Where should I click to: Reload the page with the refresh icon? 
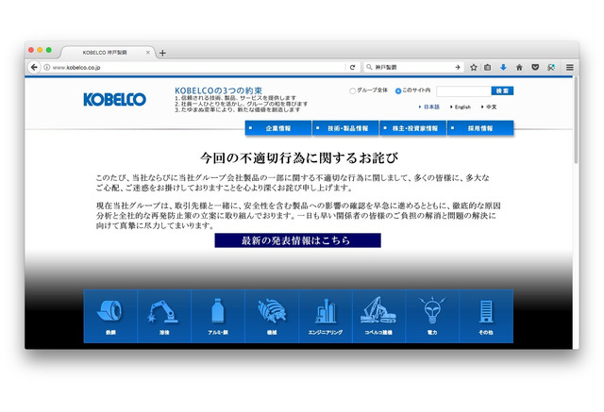coord(352,67)
